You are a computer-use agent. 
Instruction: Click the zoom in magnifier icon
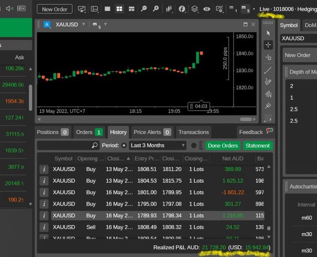click(155, 9)
